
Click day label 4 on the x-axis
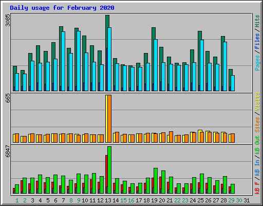coord(40,200)
